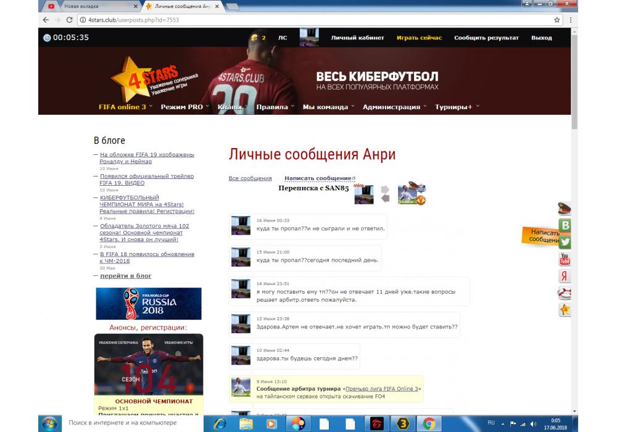The width and height of the screenshot is (617, 432).
Task: Open blog post about FIFA 19 cover
Action: [x=147, y=158]
